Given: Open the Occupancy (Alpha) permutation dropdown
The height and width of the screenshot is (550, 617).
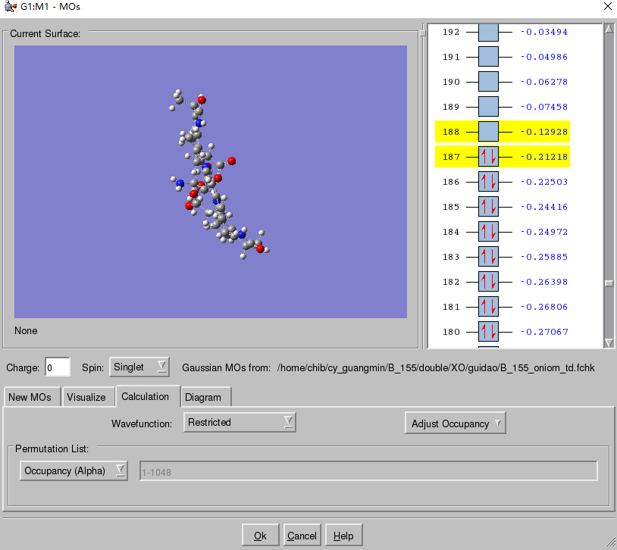Looking at the screenshot, I should point(74,471).
